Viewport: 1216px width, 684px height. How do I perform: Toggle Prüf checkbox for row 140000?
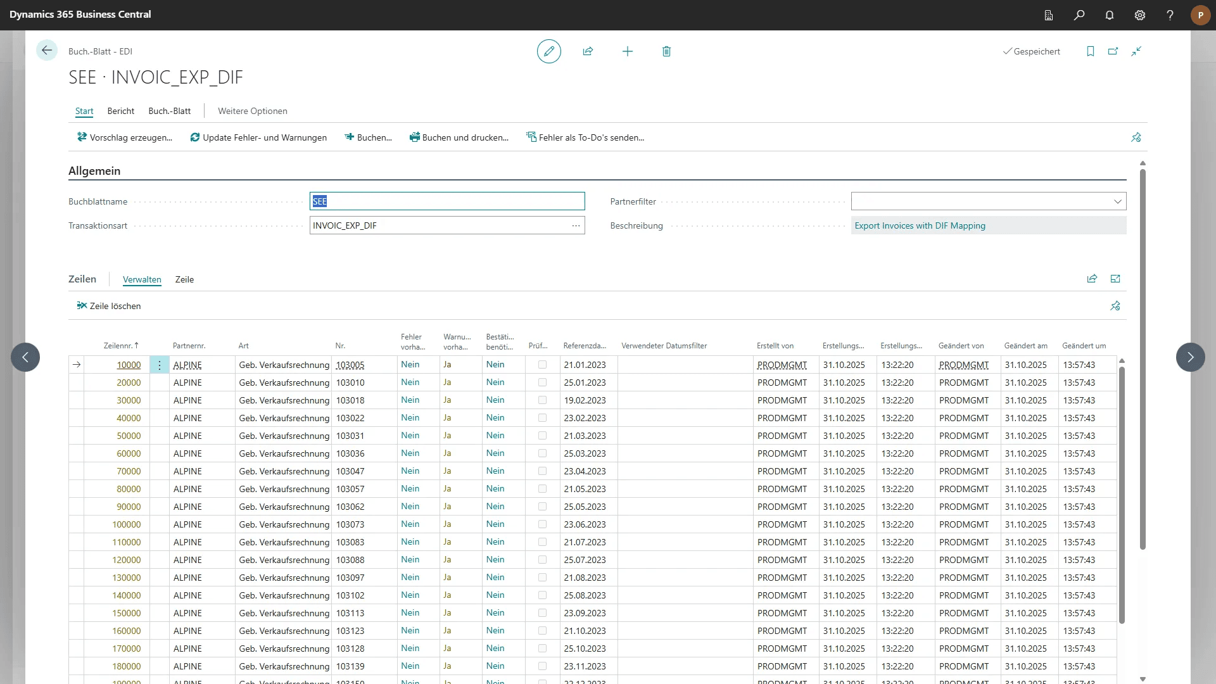(x=542, y=595)
